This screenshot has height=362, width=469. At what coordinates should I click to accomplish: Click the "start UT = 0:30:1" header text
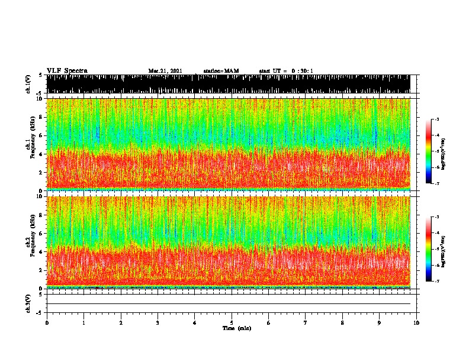286,71
